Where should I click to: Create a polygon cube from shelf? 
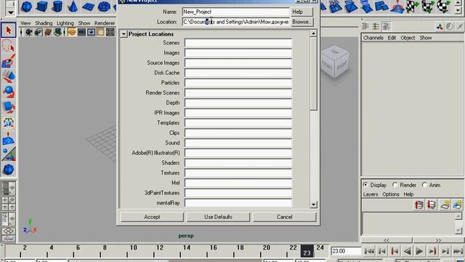pos(42,7)
